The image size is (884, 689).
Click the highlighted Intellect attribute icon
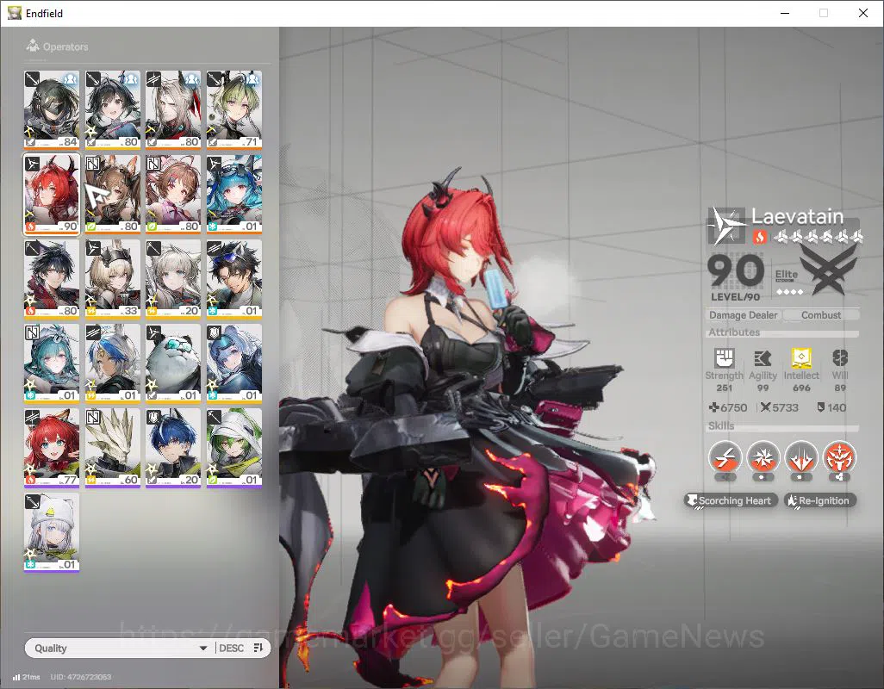click(801, 357)
